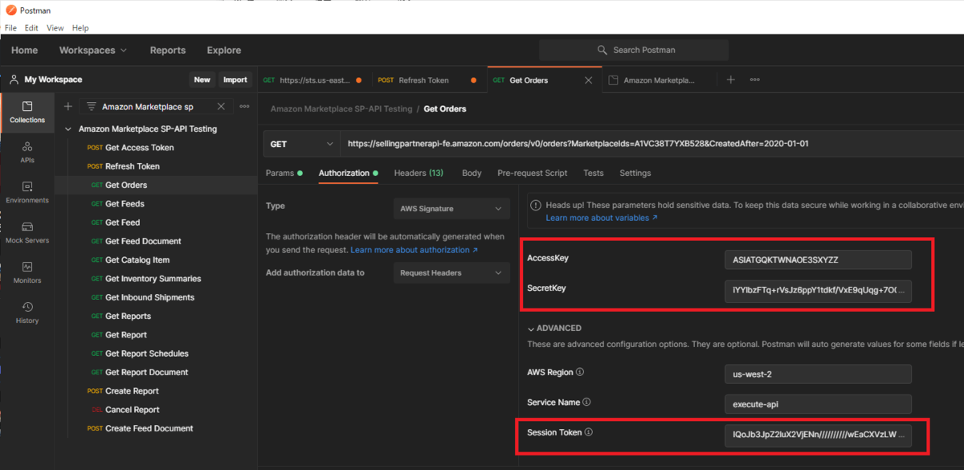Close the Get Orders tab

[x=588, y=80]
